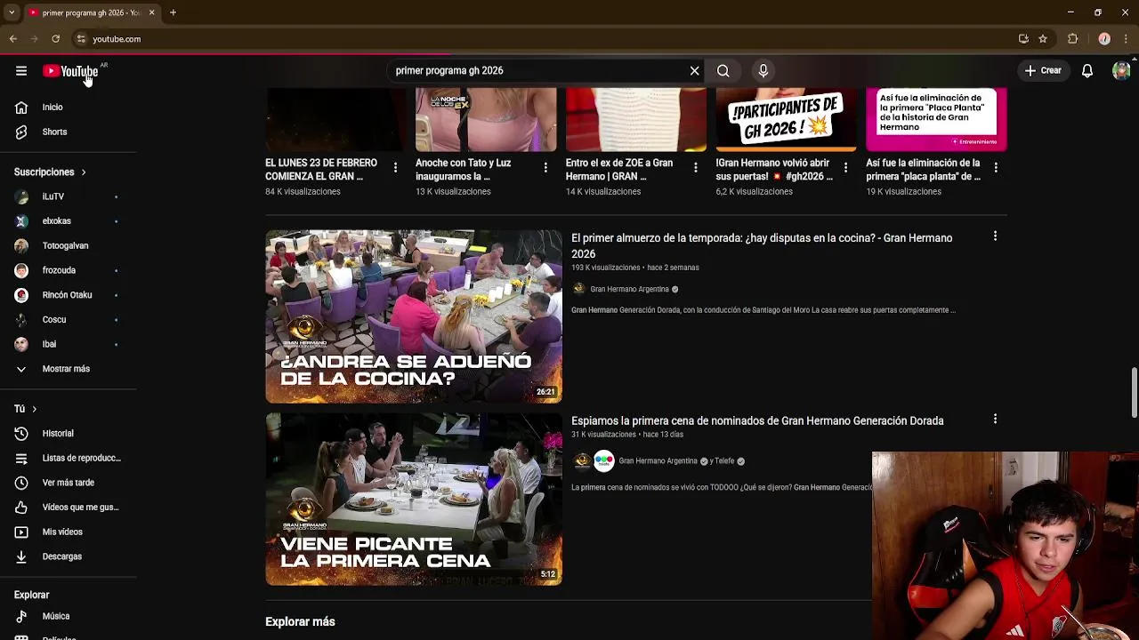Open options for 'Espiamos la primera cena' video
Viewport: 1139px width, 640px height.
coord(995,419)
